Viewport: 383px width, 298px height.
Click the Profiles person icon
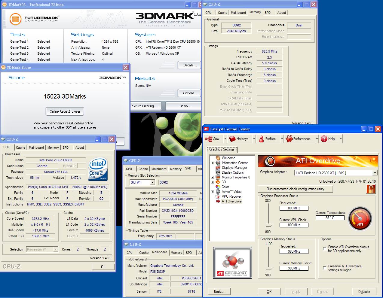click(261, 139)
